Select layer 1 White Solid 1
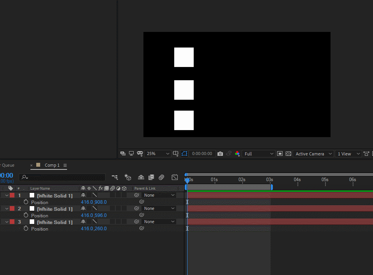Image resolution: width=373 pixels, height=275 pixels. pos(55,196)
